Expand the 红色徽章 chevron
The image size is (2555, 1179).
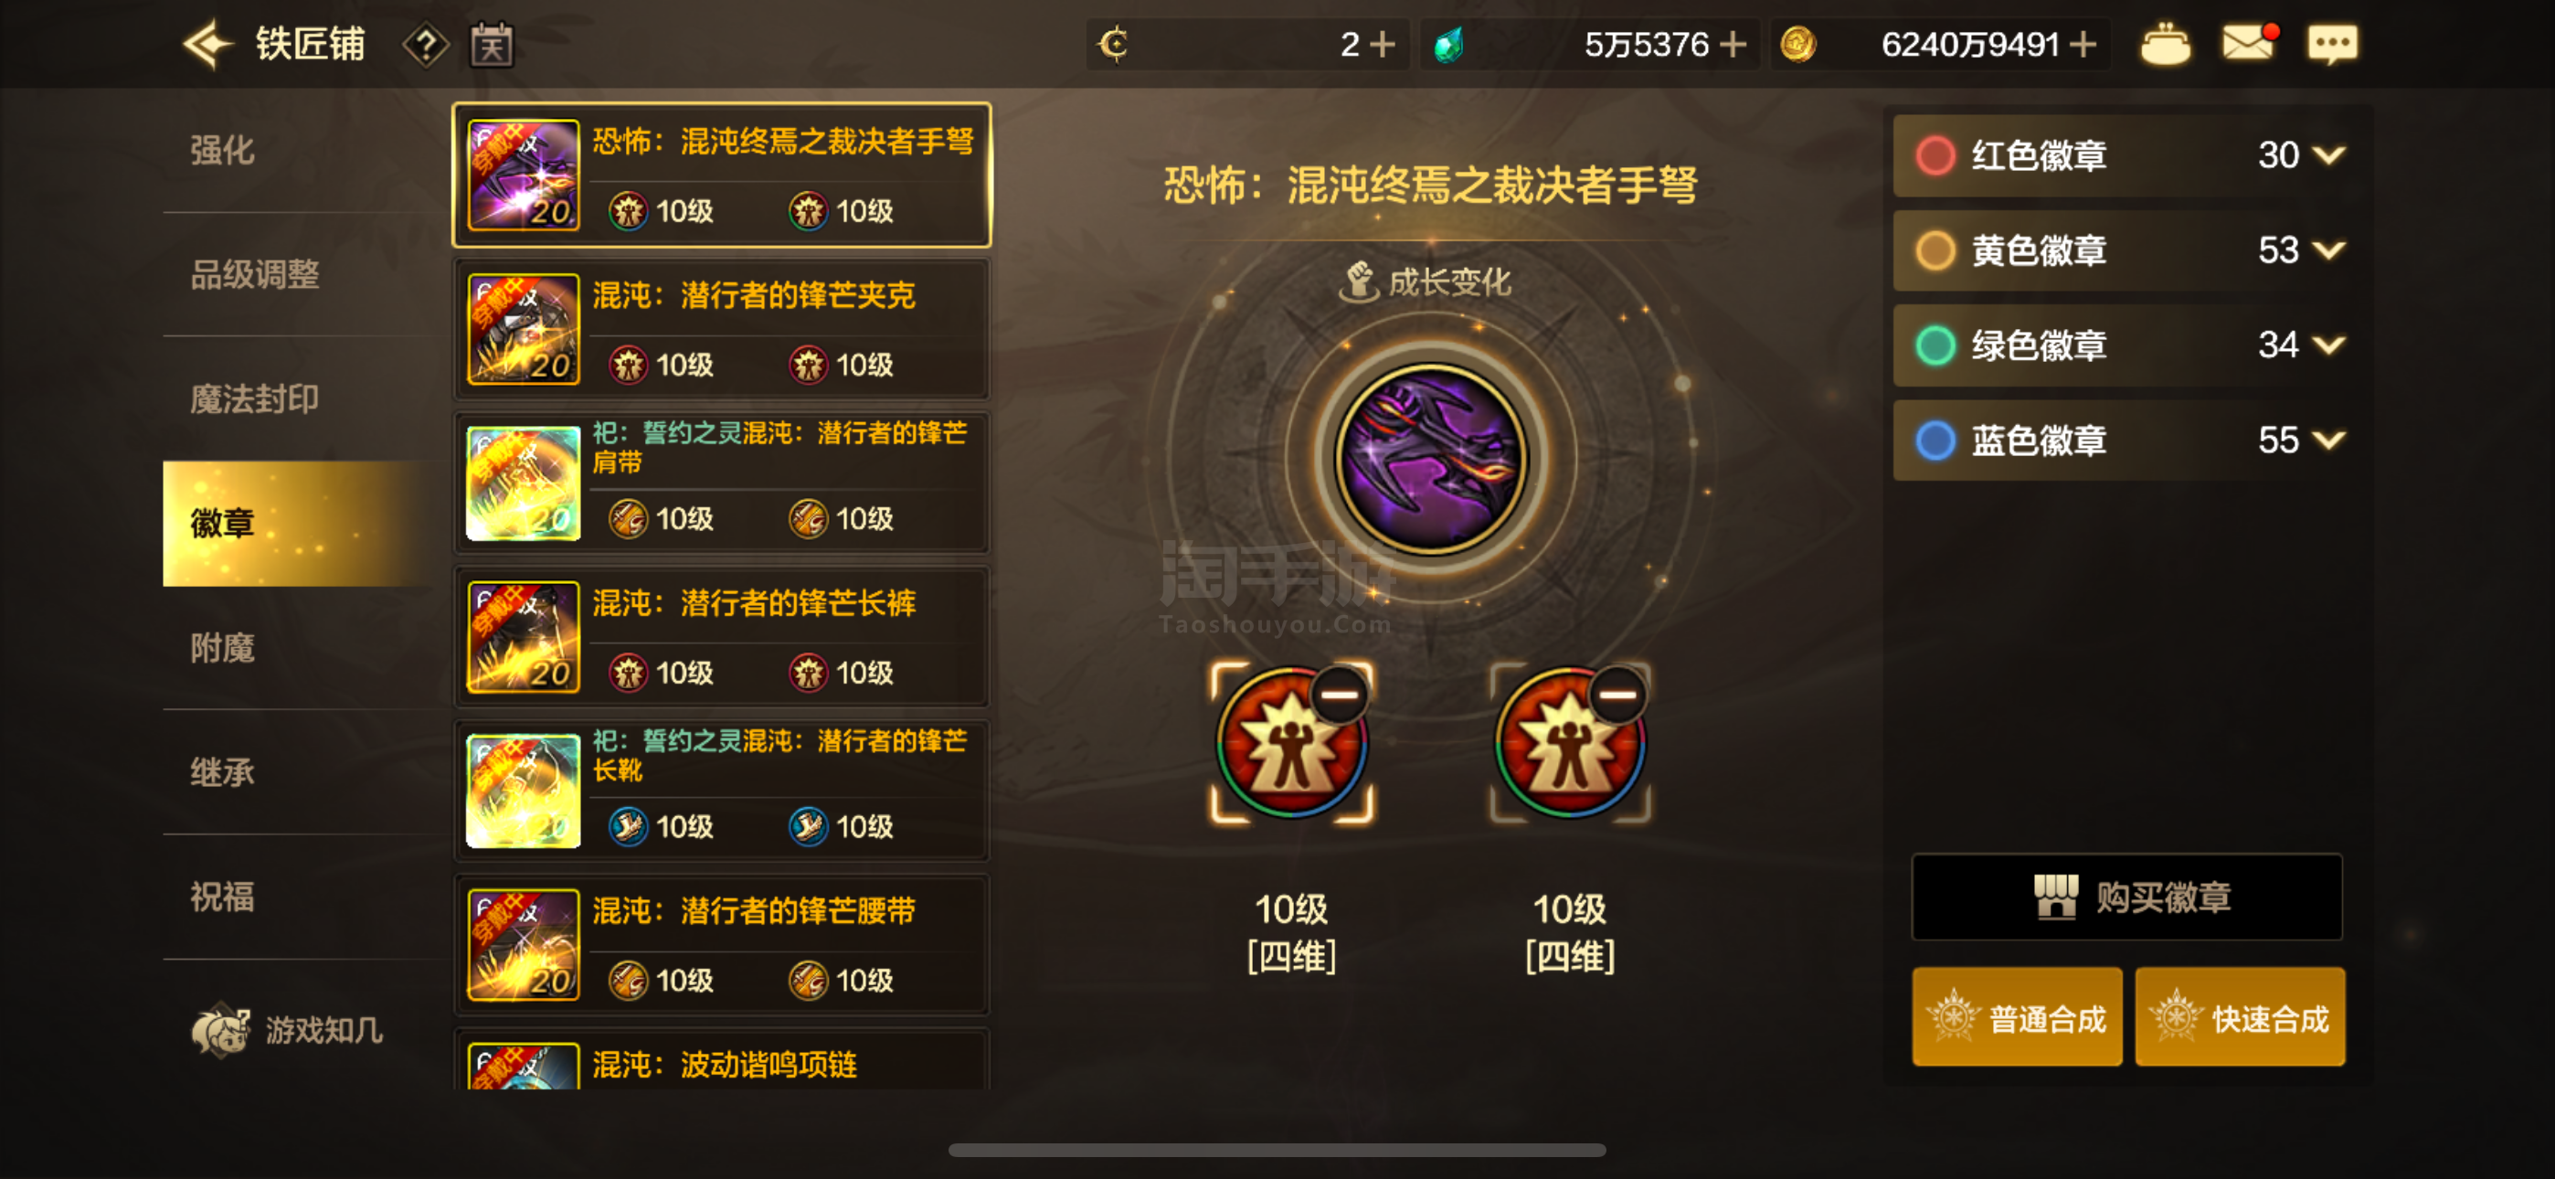[2329, 154]
